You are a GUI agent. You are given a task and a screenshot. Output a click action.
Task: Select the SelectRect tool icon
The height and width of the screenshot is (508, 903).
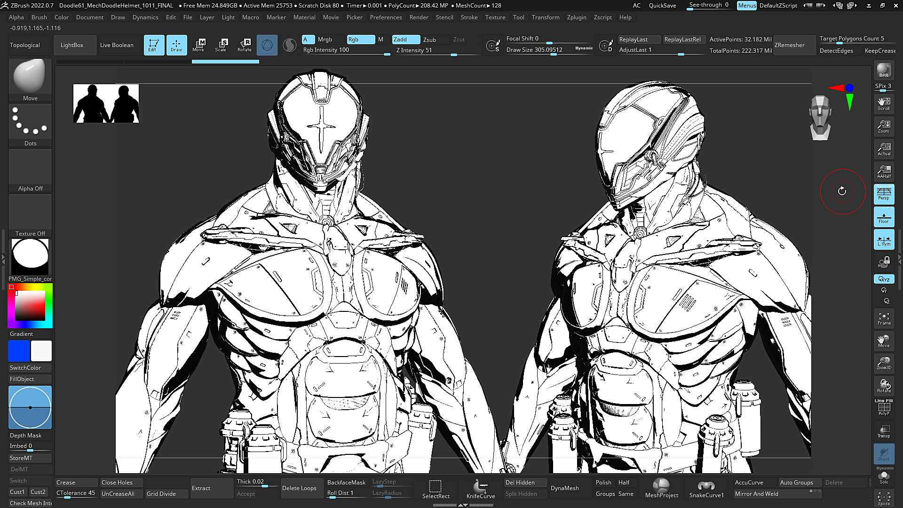click(x=436, y=488)
